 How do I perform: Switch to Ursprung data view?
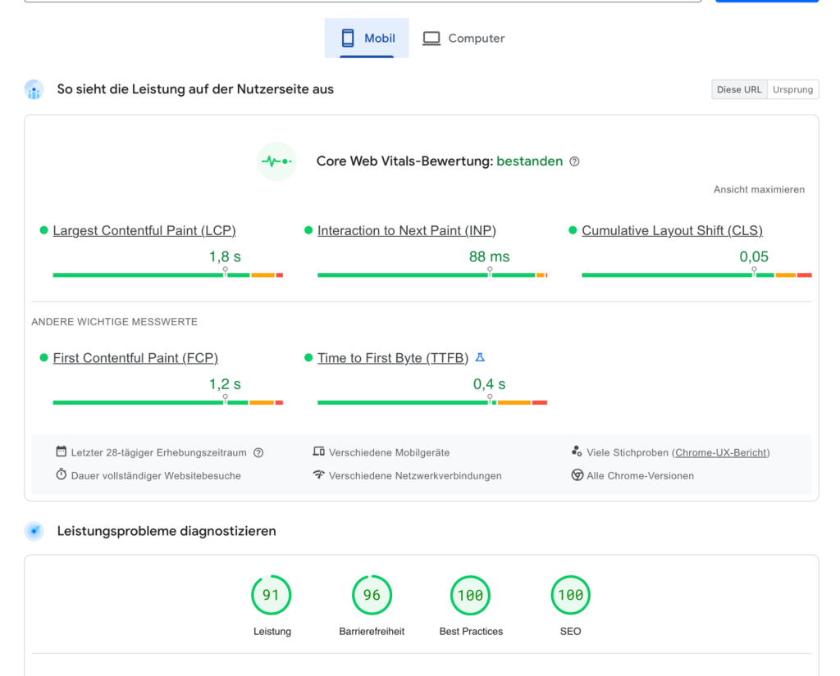click(x=792, y=90)
